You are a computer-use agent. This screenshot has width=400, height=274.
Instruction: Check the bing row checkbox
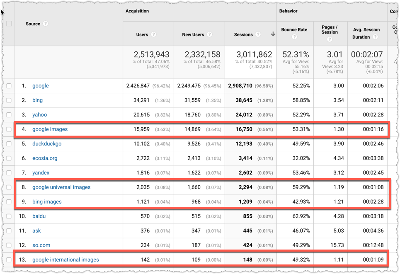[9, 100]
